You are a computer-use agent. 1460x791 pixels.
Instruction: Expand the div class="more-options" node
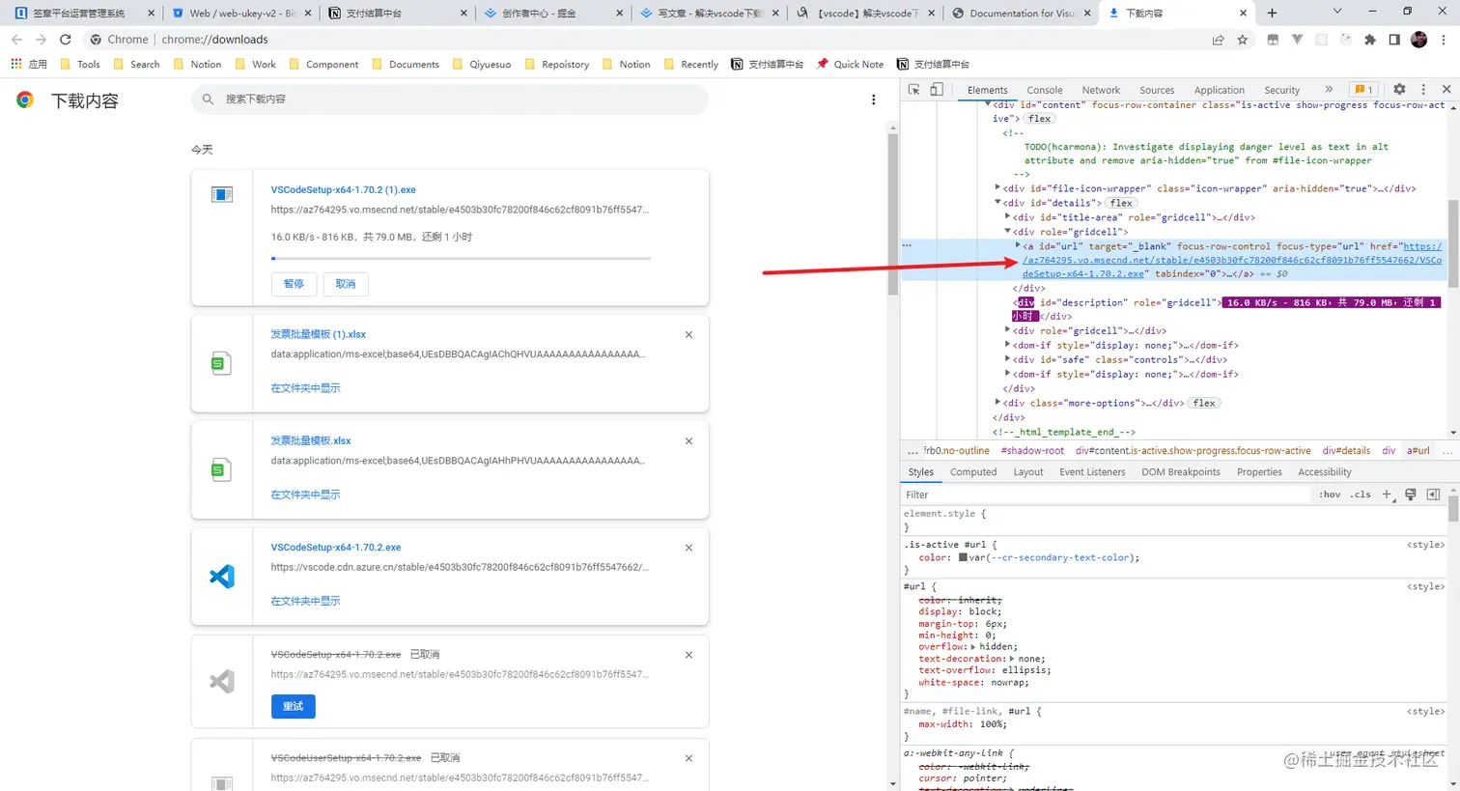tap(997, 403)
